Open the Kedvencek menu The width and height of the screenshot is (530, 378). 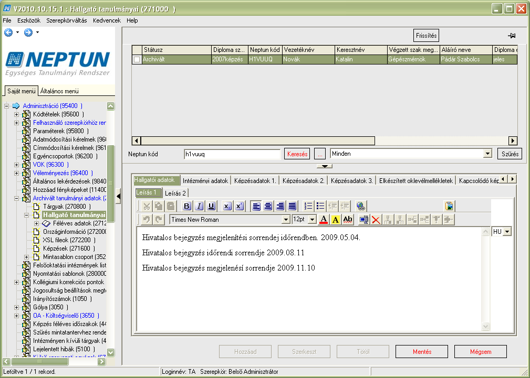107,20
